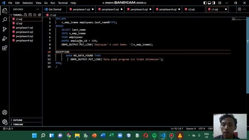Switch to the penjelasan2.sql tab
This screenshot has width=249, height=140.
click(110, 9)
